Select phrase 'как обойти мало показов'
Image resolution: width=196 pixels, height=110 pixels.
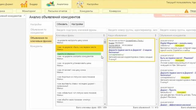(80, 101)
